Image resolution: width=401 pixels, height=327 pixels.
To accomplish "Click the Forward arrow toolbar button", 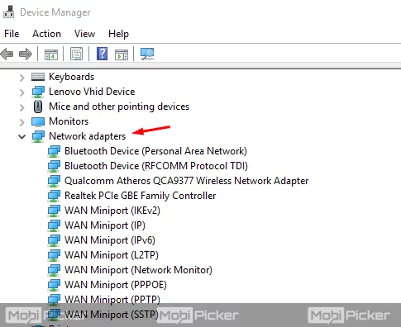I will [26, 54].
